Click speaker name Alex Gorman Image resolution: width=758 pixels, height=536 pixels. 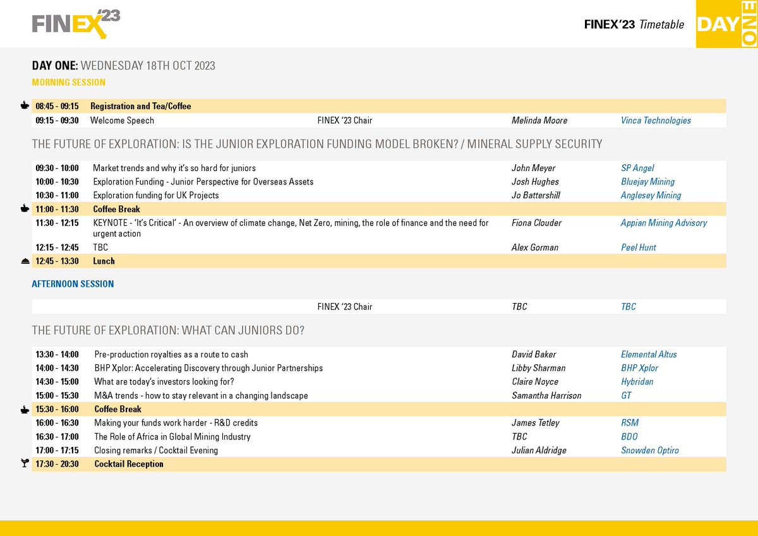tap(535, 247)
